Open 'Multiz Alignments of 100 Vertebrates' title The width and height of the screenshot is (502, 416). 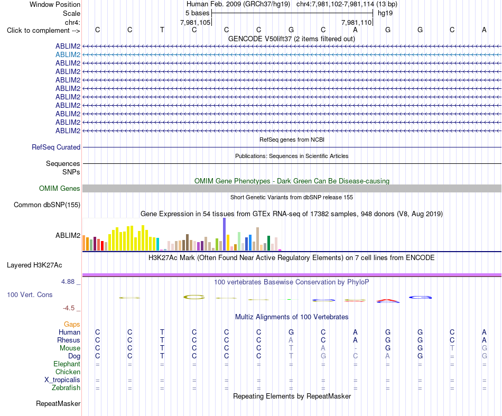click(x=292, y=317)
